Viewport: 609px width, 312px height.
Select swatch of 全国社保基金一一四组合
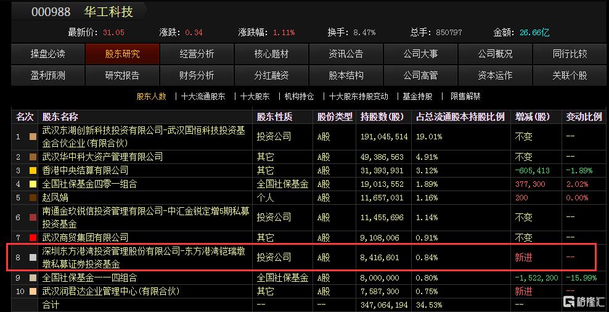(33, 278)
